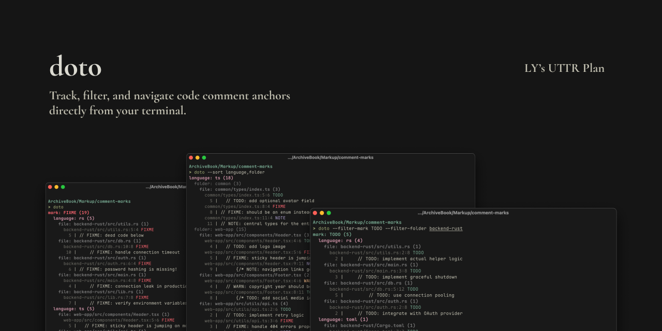
Task: Minimize the middle terminal window (yellow dot)
Action: pyautogui.click(x=197, y=157)
